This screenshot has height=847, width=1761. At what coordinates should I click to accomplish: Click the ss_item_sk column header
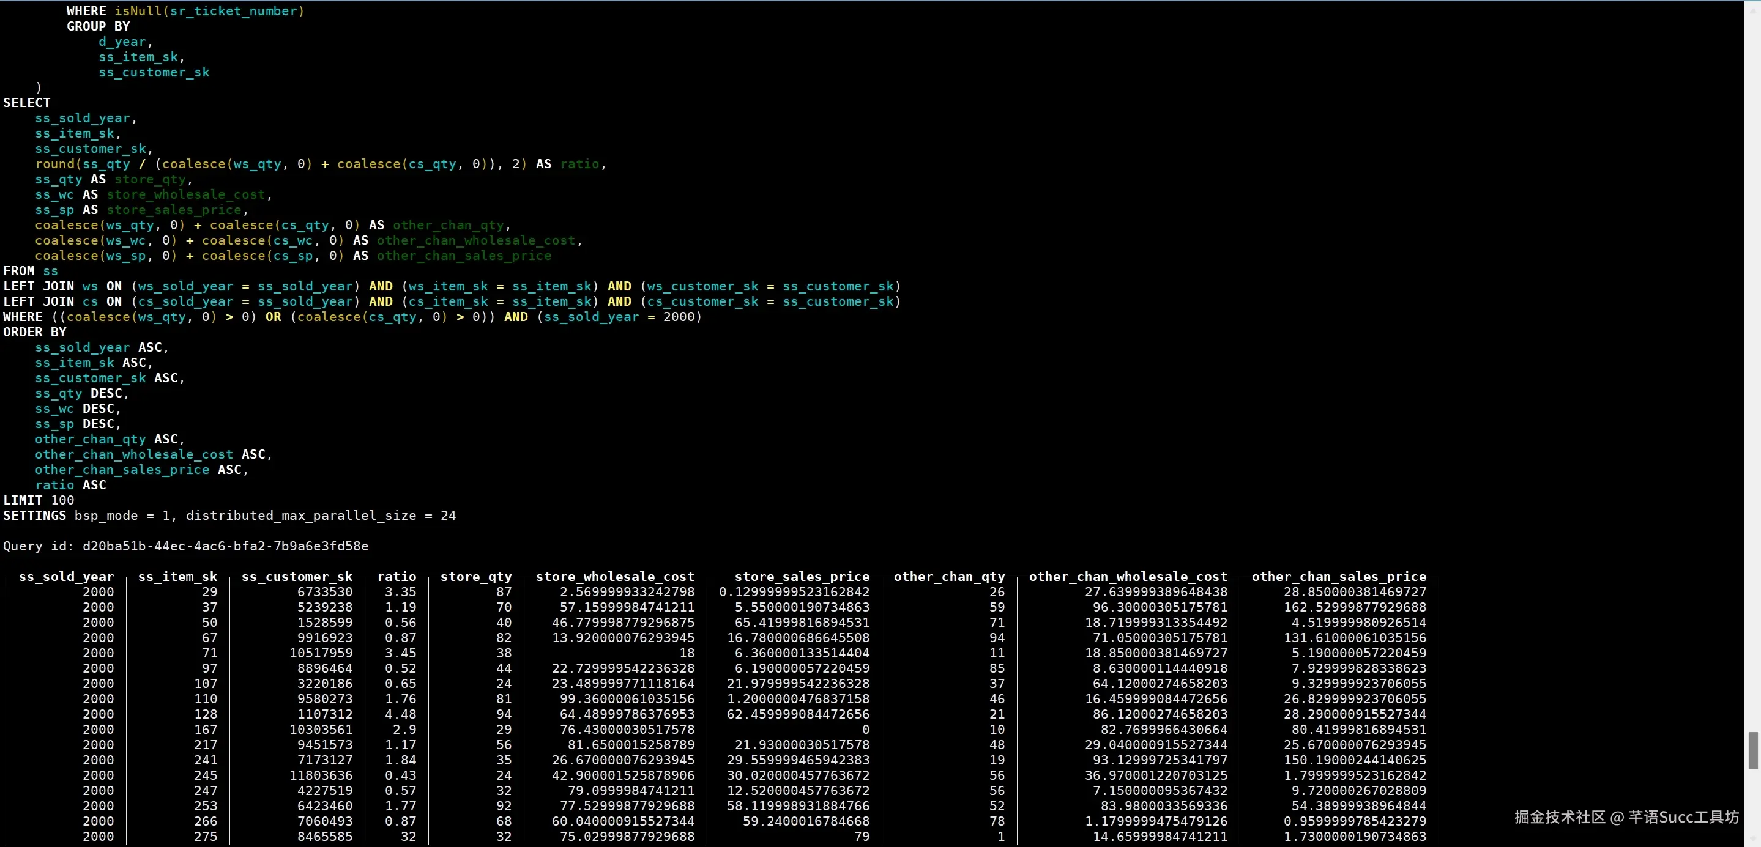pos(177,577)
